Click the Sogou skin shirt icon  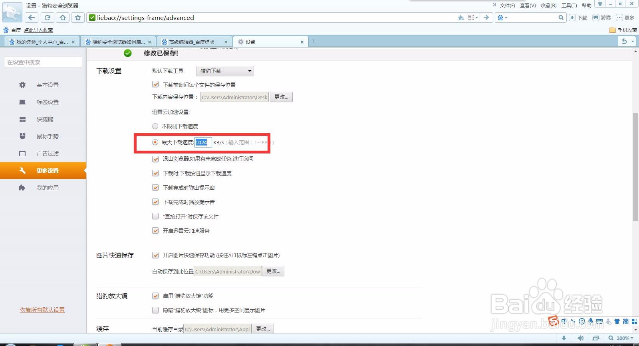pos(617,321)
